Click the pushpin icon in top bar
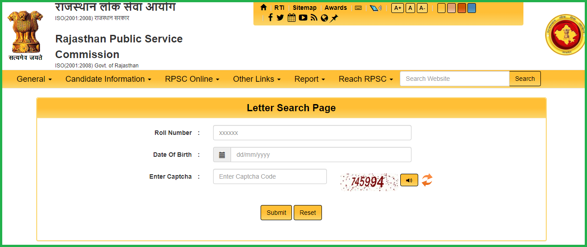The image size is (587, 247). (x=334, y=18)
